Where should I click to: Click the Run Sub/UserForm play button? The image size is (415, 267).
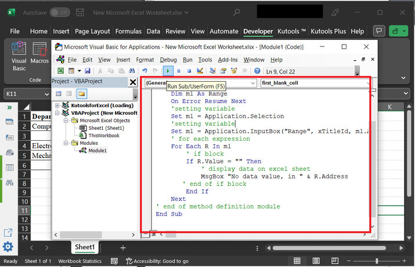tap(168, 71)
